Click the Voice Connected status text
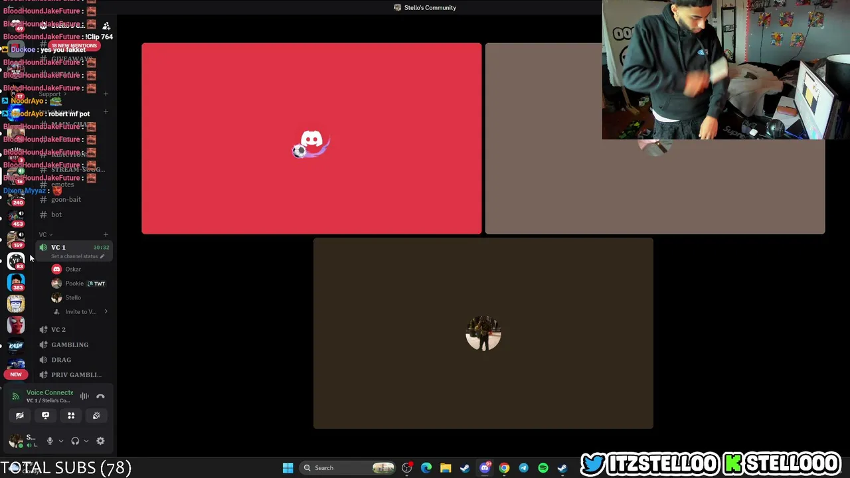Viewport: 850px width, 478px height. click(x=50, y=392)
